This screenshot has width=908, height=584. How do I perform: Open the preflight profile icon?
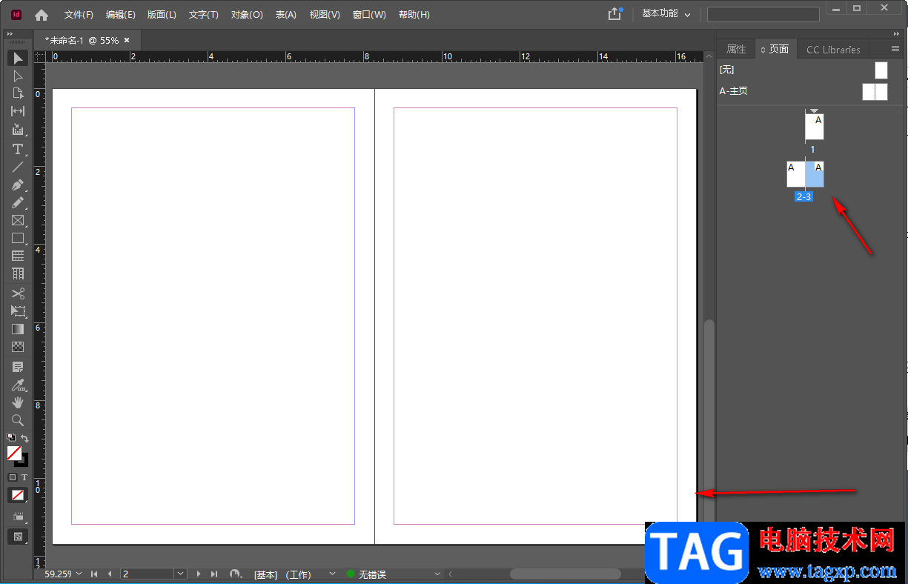(236, 574)
